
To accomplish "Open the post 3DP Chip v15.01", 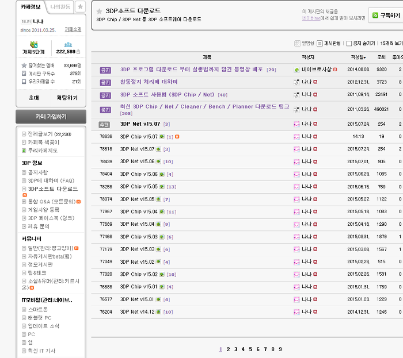I will pos(139,287).
